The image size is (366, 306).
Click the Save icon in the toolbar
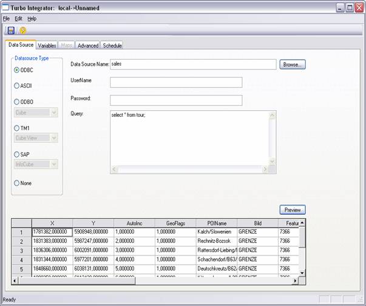(x=11, y=30)
